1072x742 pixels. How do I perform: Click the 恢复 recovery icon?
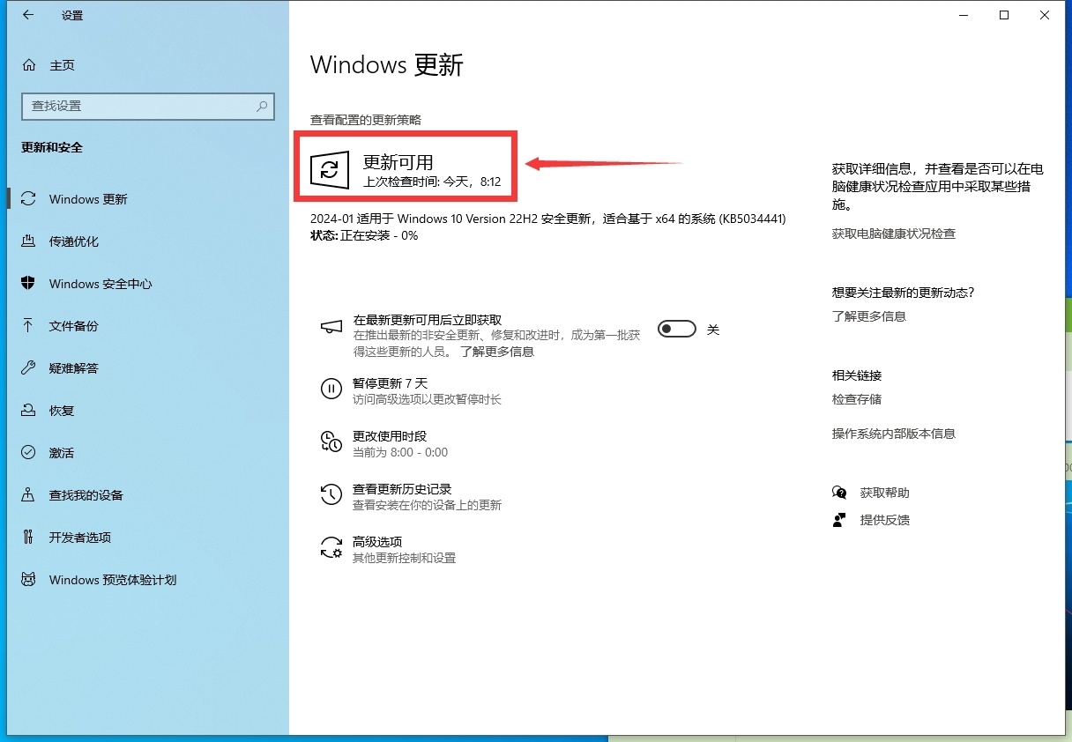click(x=28, y=411)
